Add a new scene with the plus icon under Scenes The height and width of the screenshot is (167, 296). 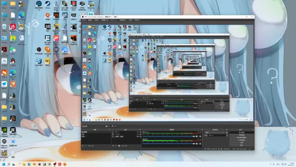pos(83,146)
